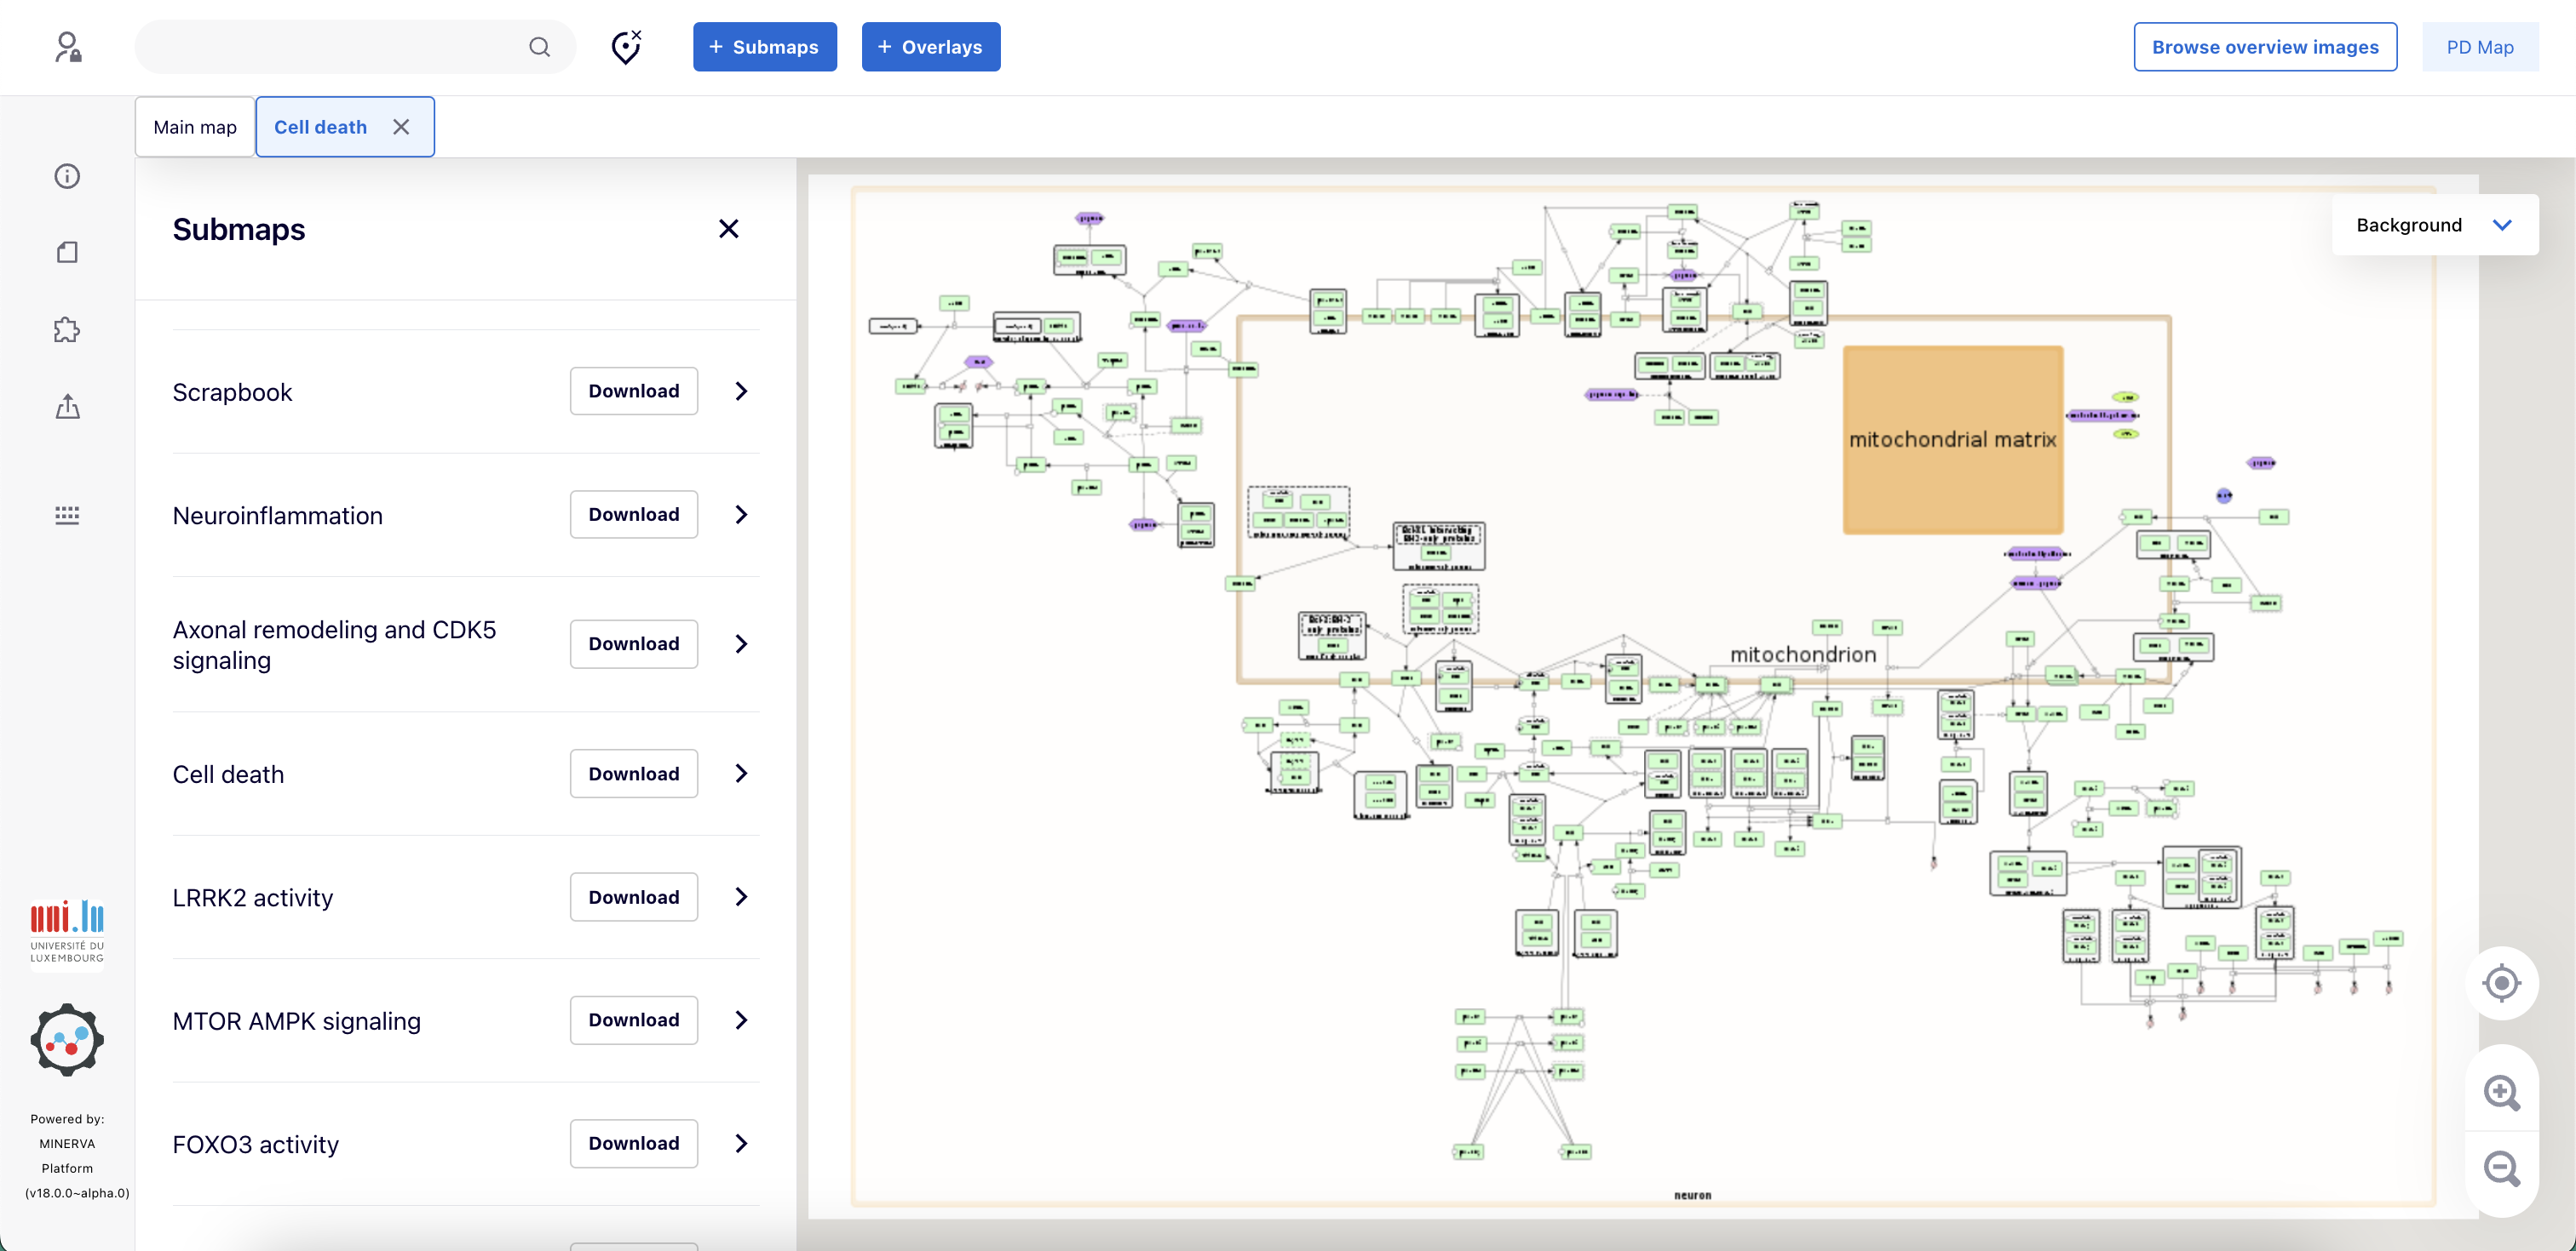Click the user profile icon
2576x1251 pixels.
(x=68, y=47)
